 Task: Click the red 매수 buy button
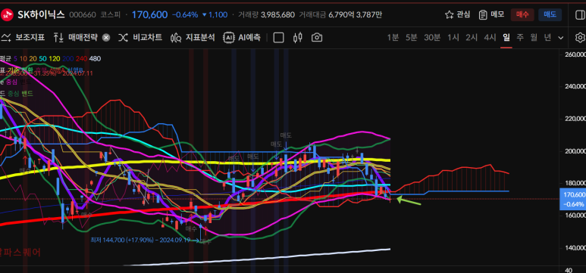point(522,14)
